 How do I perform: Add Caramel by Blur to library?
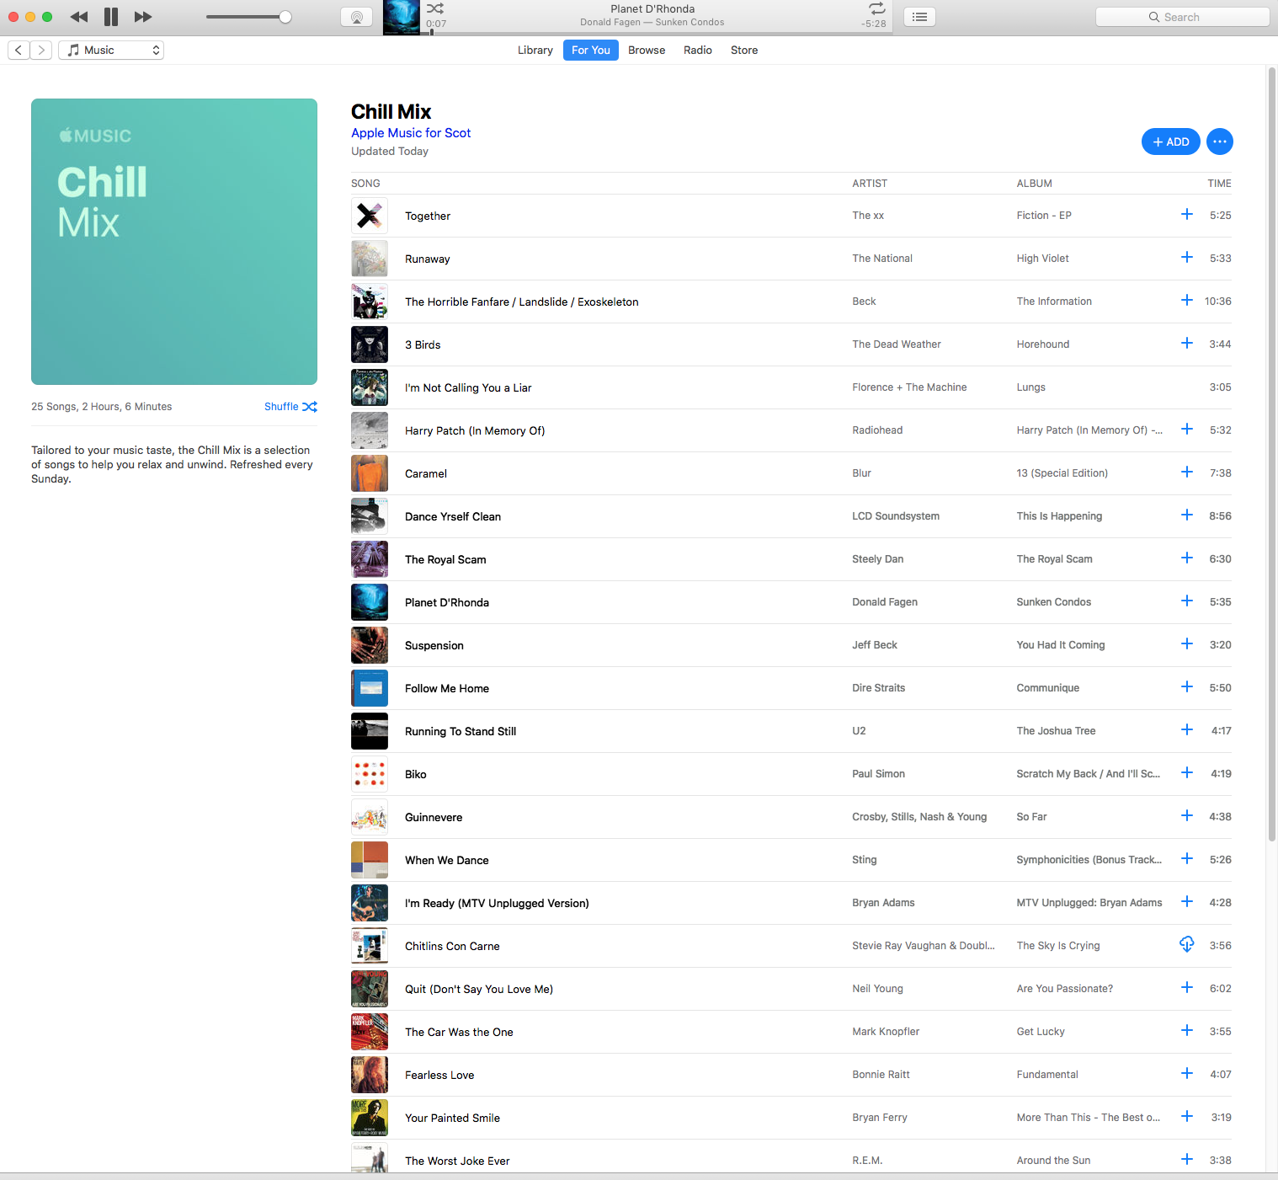click(1187, 473)
